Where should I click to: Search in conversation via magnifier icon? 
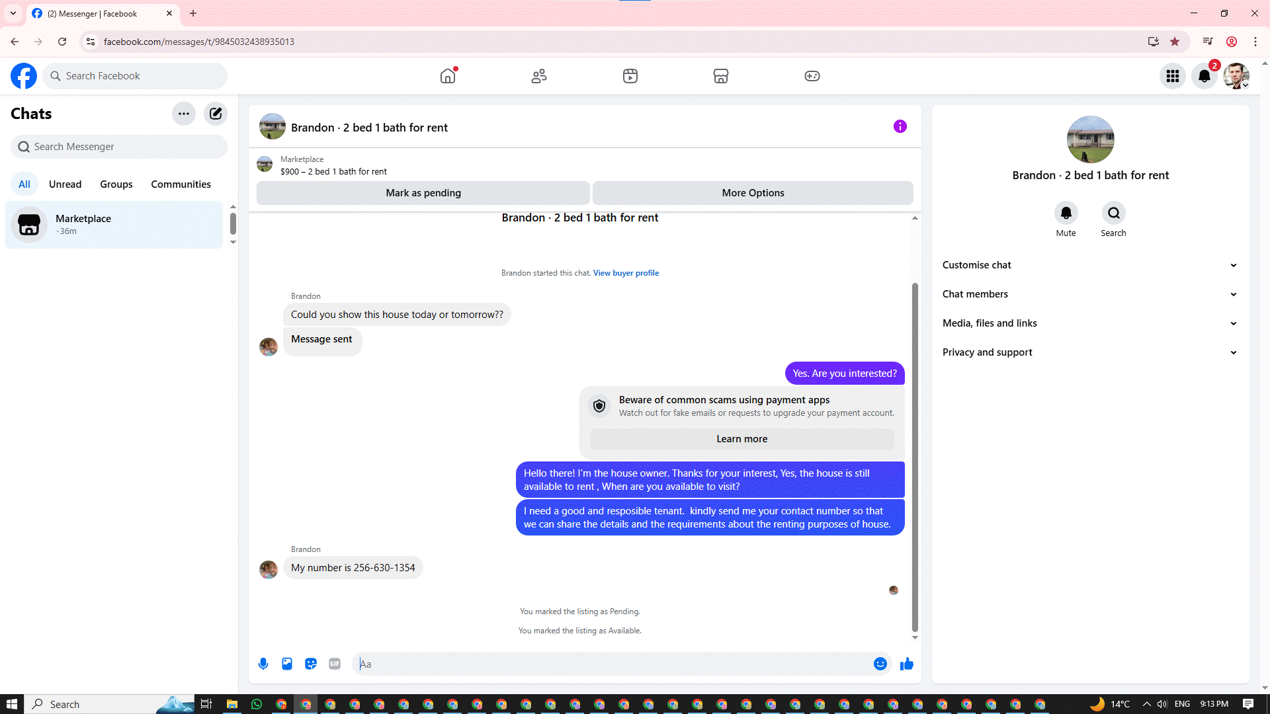[1114, 213]
